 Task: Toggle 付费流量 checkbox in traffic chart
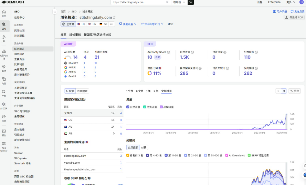145,107
